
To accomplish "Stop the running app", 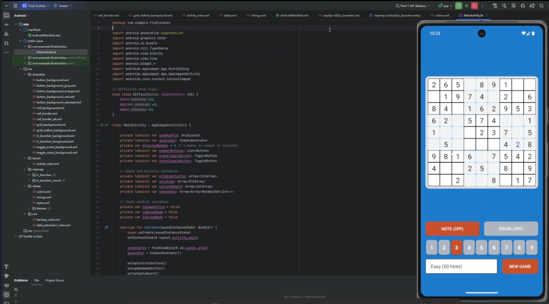I will coord(475,6).
